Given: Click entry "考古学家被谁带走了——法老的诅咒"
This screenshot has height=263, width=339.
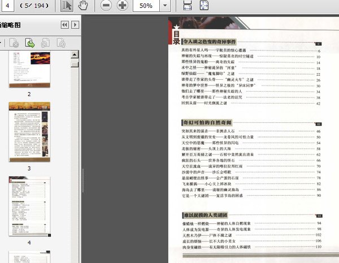Looking at the screenshot, I should coord(212,97).
